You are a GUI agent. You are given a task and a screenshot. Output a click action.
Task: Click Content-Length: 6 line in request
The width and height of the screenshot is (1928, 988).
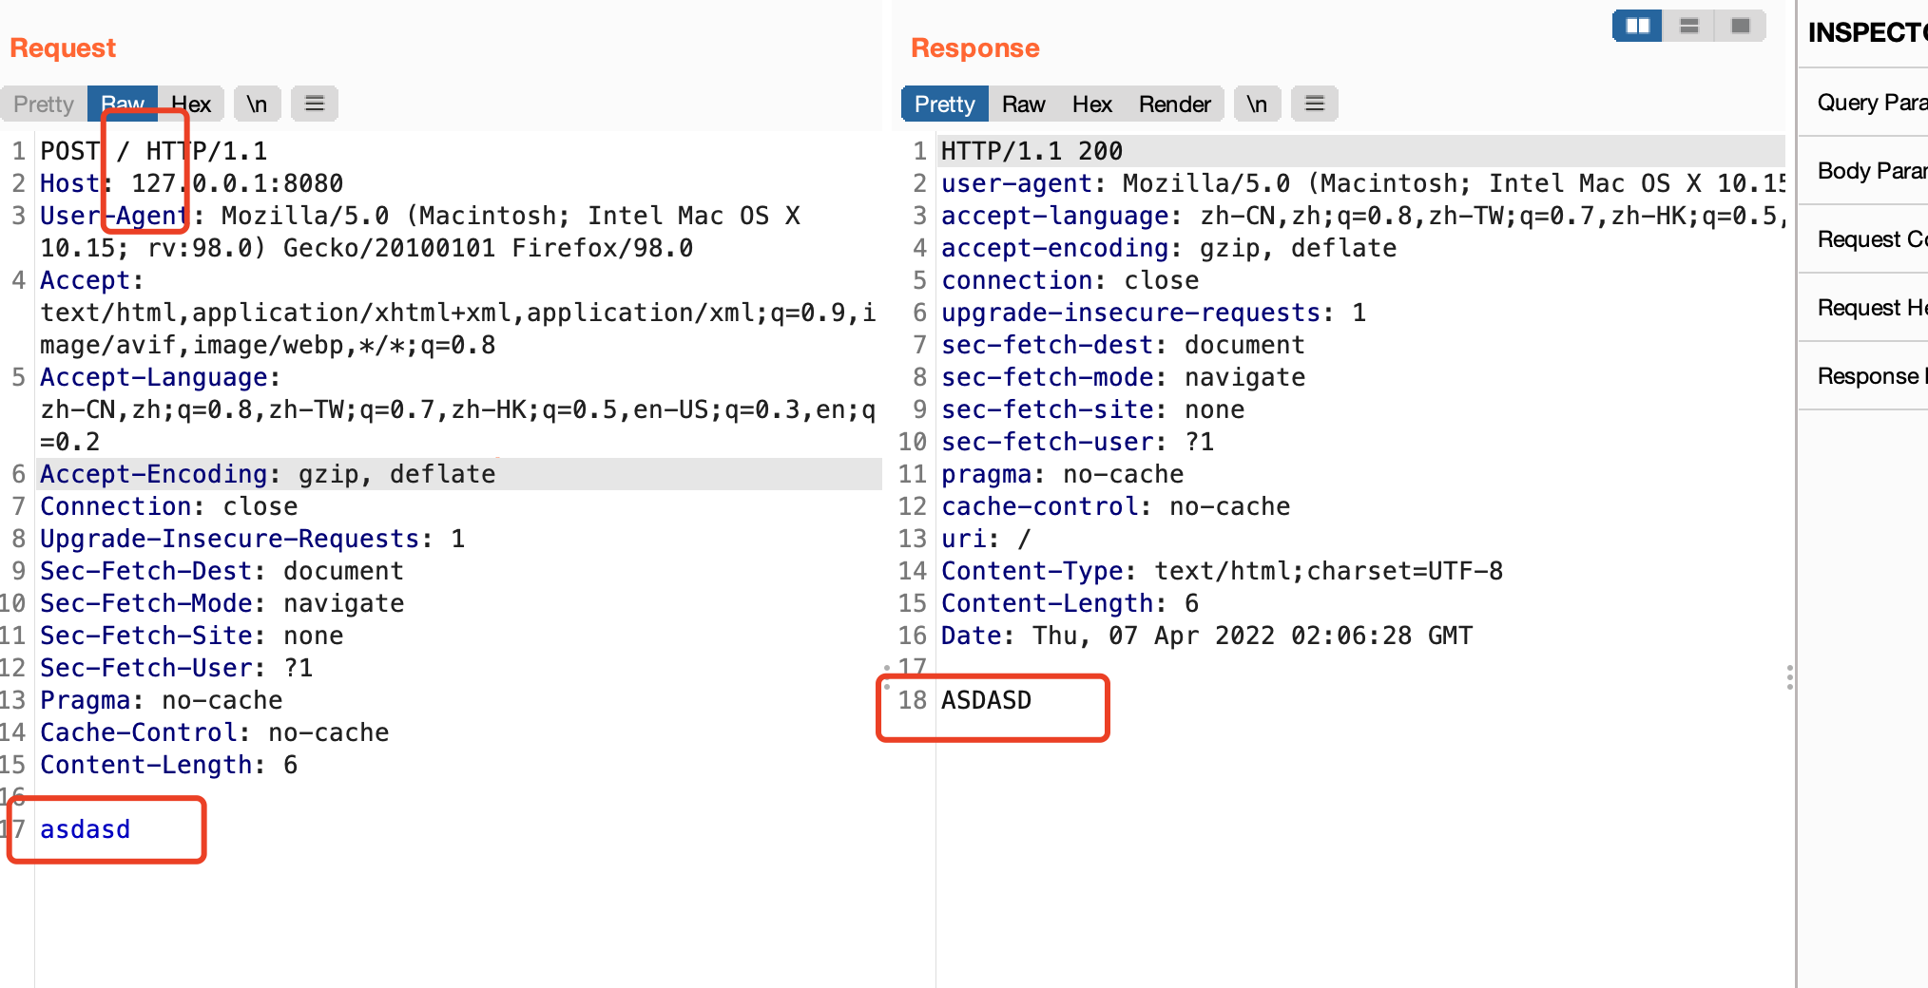[168, 765]
